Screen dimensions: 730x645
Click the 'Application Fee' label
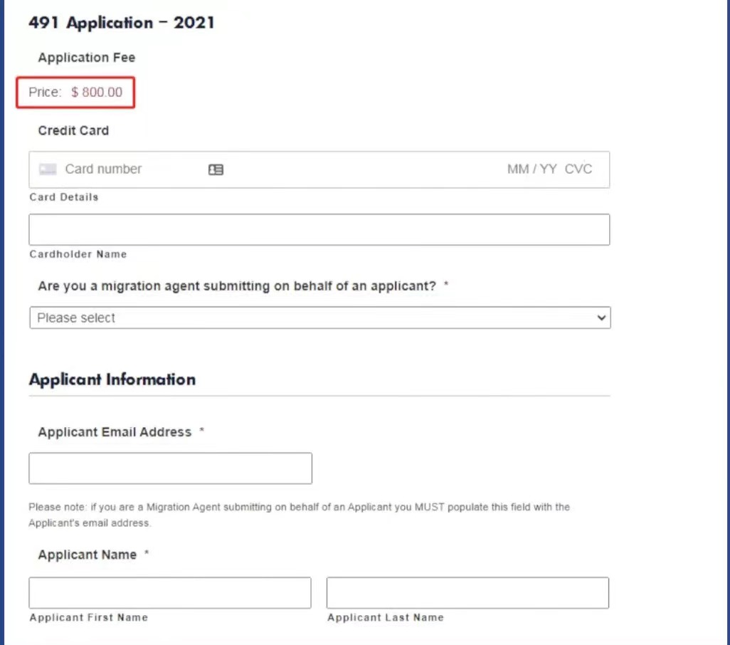tap(87, 58)
